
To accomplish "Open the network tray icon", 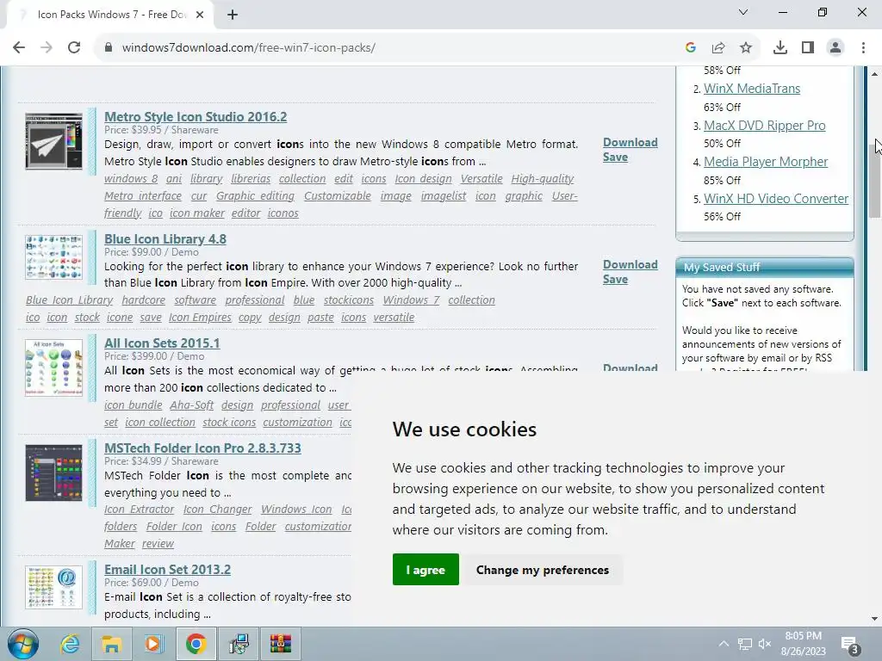I will point(745,644).
